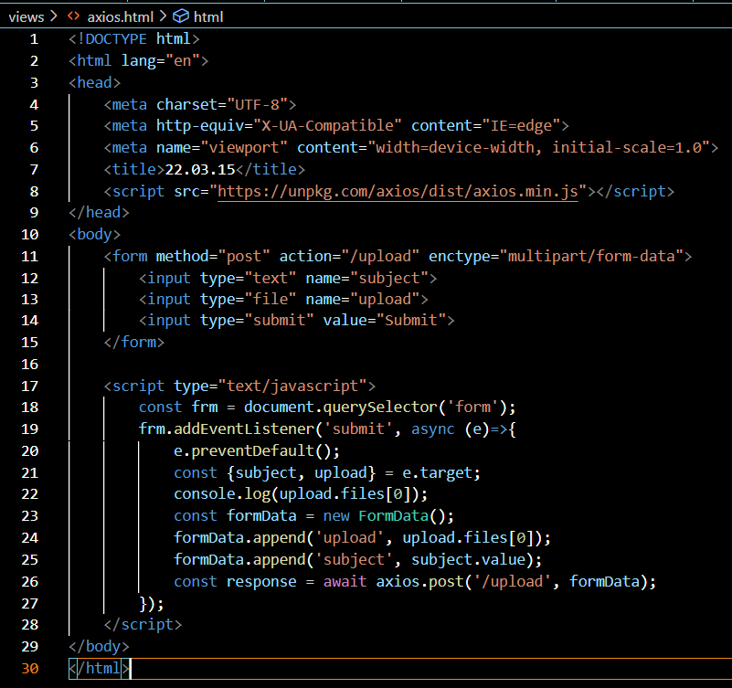Click the opening body tag

95,234
